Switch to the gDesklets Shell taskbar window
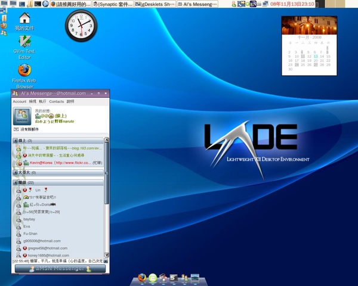358x286 pixels. pyautogui.click(x=155, y=4)
